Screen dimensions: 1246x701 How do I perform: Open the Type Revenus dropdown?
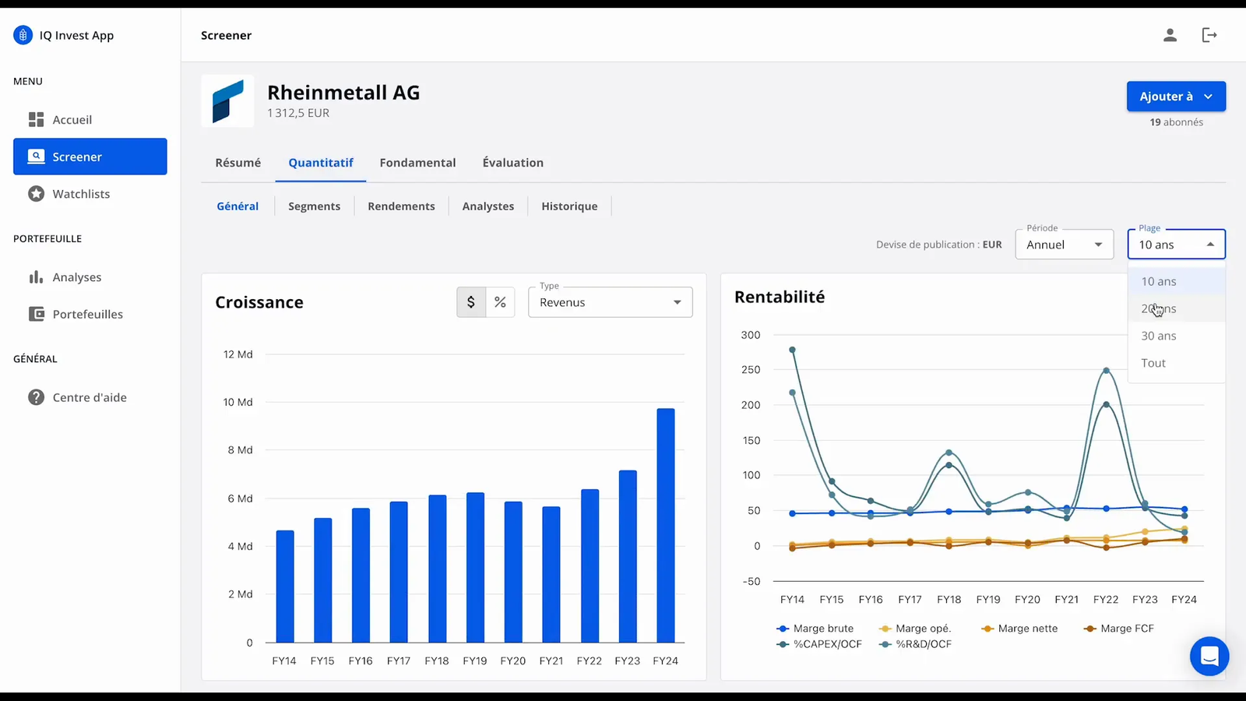click(611, 302)
